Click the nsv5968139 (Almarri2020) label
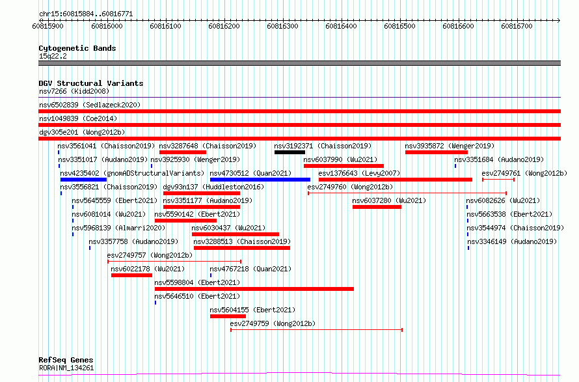 (x=118, y=228)
